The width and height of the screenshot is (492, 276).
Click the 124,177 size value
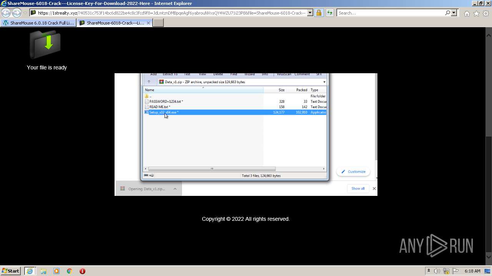[x=279, y=112]
